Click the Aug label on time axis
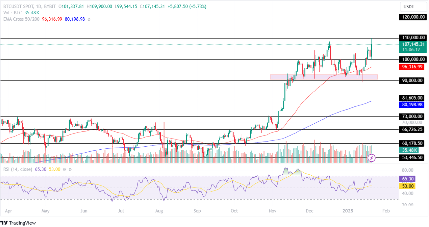The image size is (429, 227). click(159, 211)
